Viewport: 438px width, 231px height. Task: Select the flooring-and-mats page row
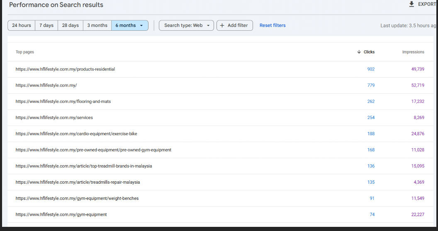(63, 102)
